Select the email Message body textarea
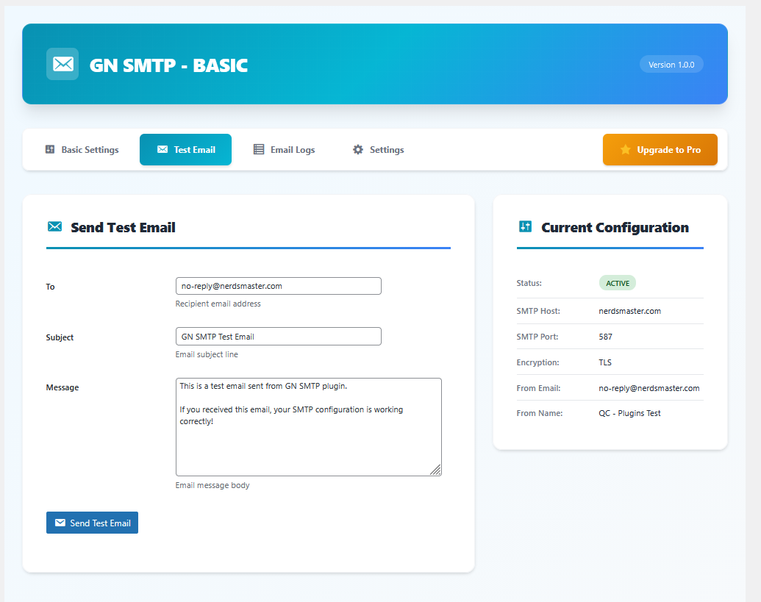 (x=308, y=426)
